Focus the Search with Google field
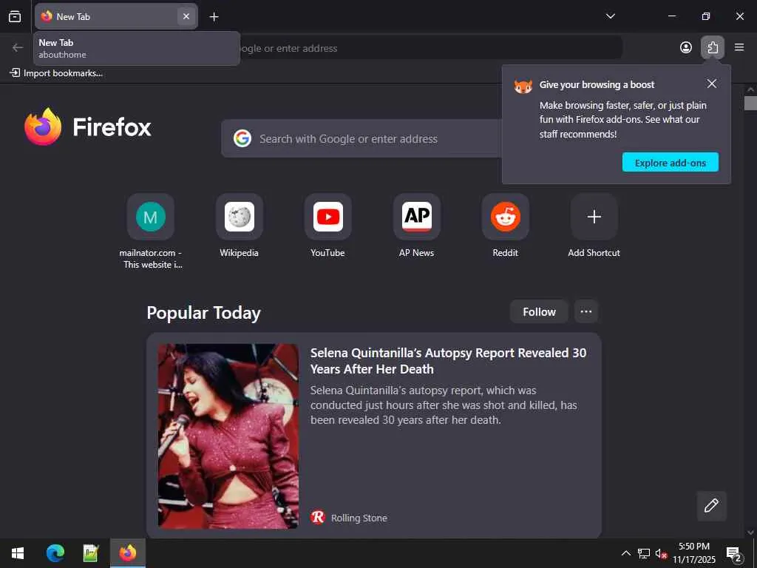The image size is (757, 568). 361,138
